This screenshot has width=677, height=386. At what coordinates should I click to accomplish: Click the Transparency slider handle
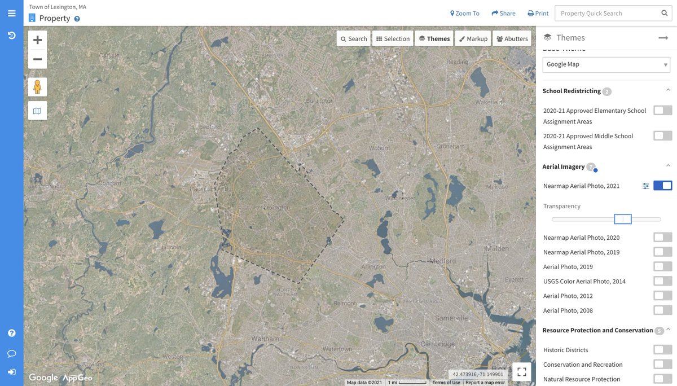(x=623, y=219)
